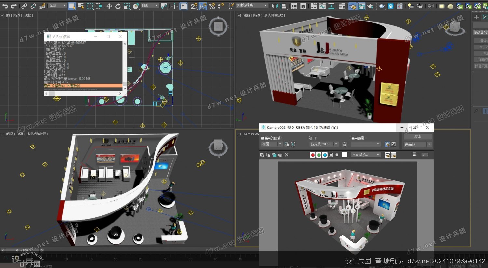The width and height of the screenshot is (488, 268).
Task: Select the Link tool chain icon
Action: click(24, 6)
